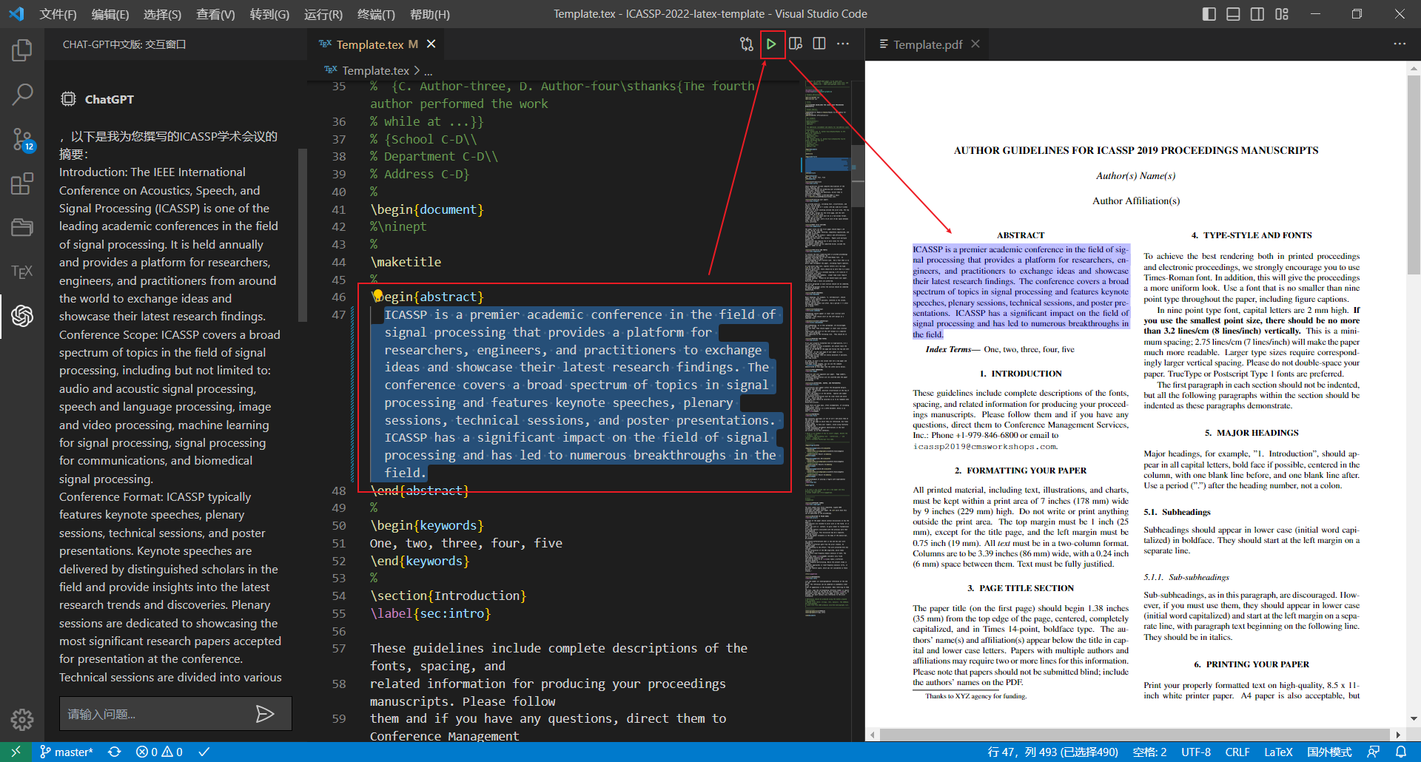Click the editor vertical scrollbar thumb
Image resolution: width=1421 pixels, height=762 pixels.
point(858,176)
